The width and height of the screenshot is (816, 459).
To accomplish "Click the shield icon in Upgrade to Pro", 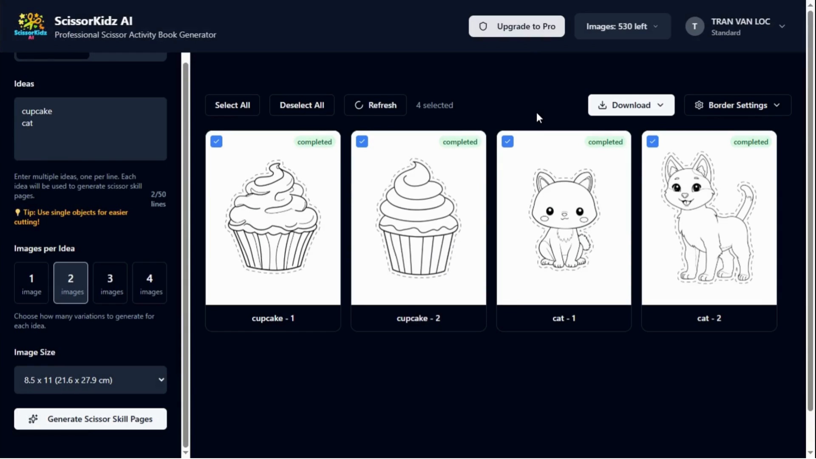I will point(483,26).
